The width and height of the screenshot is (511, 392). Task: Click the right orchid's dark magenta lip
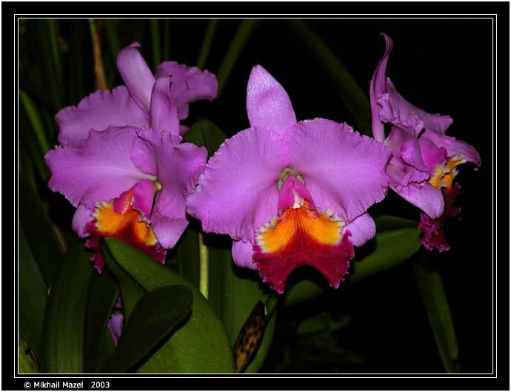click(434, 231)
